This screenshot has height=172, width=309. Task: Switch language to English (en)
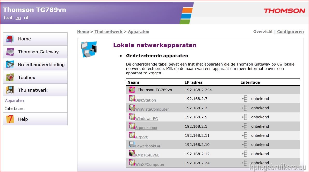18,18
